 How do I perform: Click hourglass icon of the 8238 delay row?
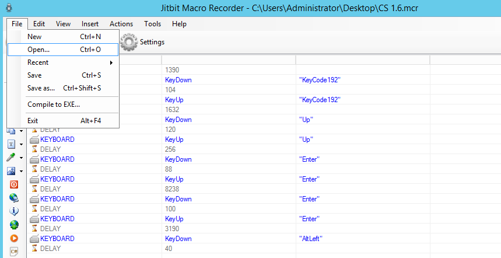tap(34, 189)
